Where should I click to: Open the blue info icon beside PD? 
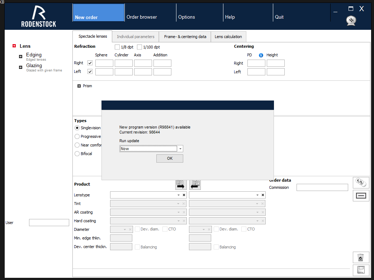(261, 55)
